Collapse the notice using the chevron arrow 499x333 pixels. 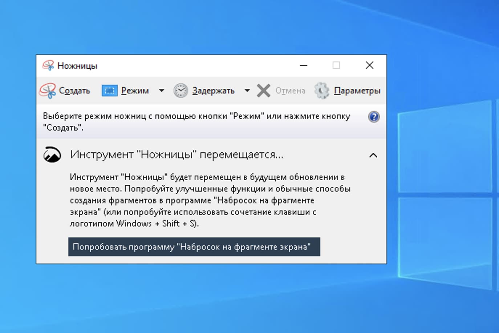tap(373, 155)
